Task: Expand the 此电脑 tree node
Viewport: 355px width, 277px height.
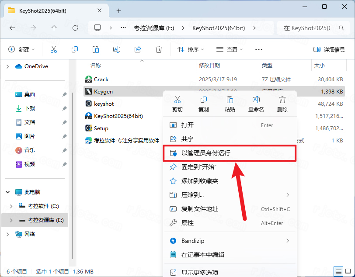Action: click(x=8, y=191)
